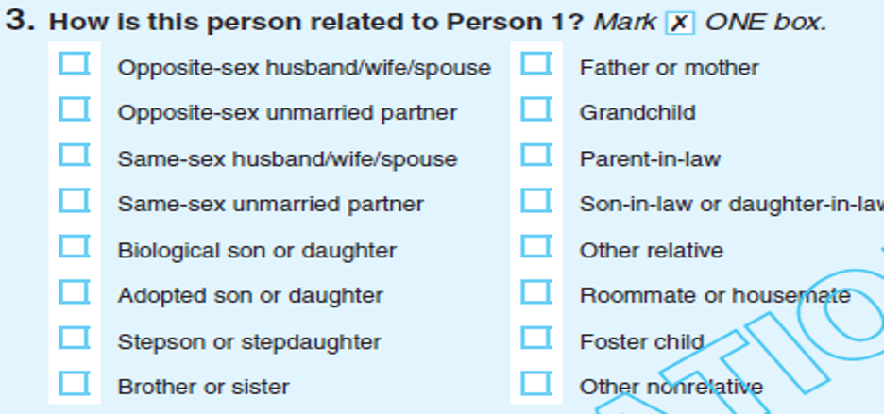
Task: Mark the Roommate or housemate checkbox
Action: (x=535, y=292)
